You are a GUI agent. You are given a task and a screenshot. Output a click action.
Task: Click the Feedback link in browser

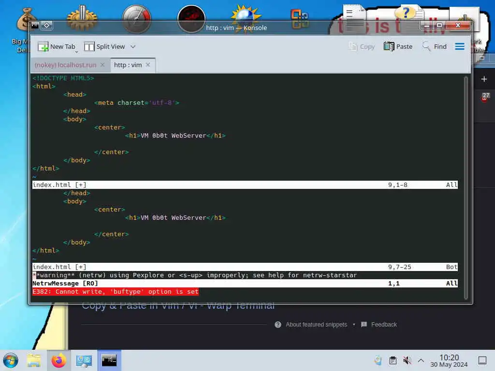(384, 324)
